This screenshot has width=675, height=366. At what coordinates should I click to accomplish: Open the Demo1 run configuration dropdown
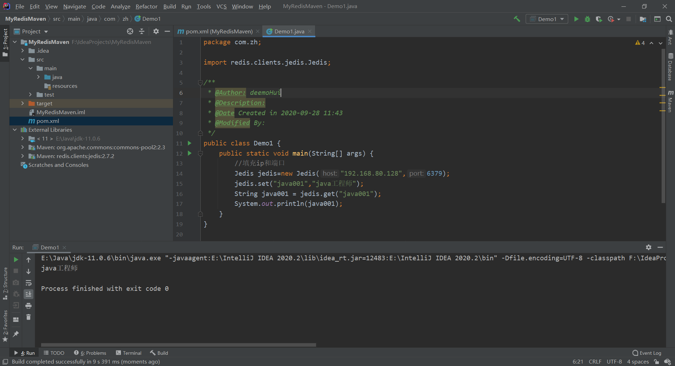547,19
